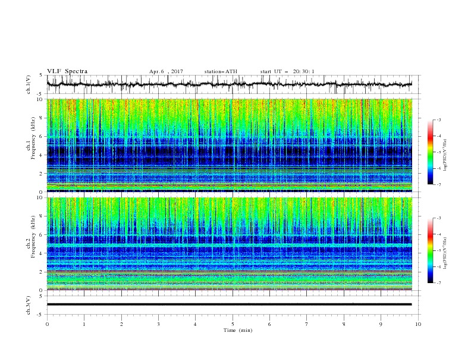The width and height of the screenshot is (471, 364).
Task: Click the "1" tick on the time axis
Action: pyautogui.click(x=84, y=324)
